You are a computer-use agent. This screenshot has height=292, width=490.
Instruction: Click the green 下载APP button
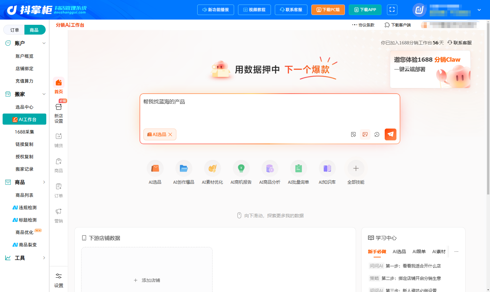pos(365,10)
